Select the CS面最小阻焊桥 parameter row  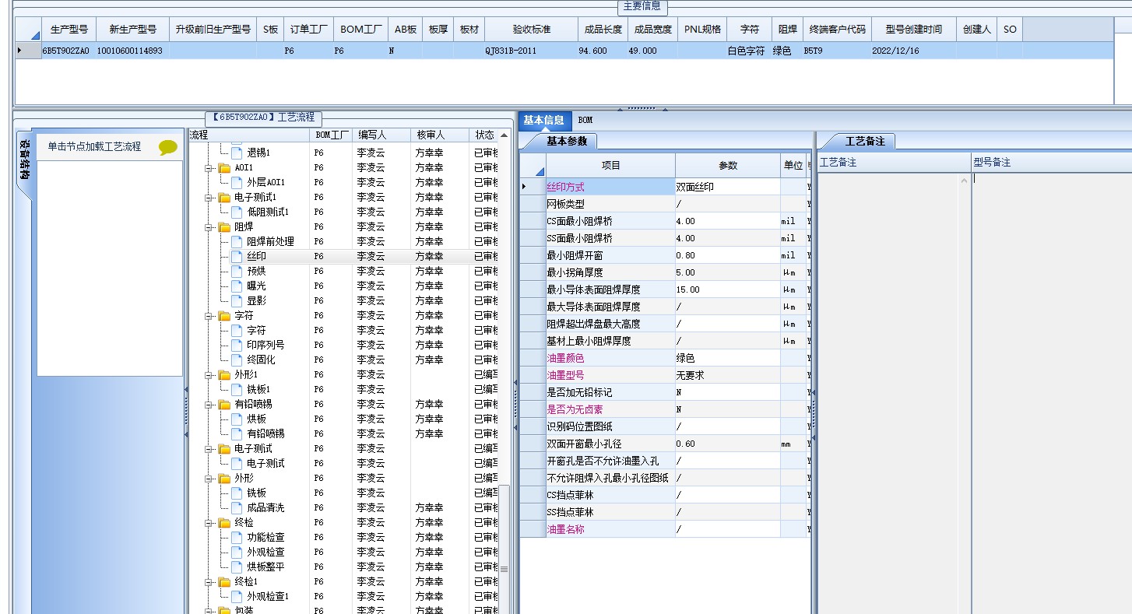click(666, 221)
